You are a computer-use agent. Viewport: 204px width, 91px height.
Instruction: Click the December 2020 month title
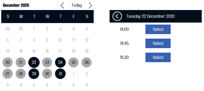(16, 5)
